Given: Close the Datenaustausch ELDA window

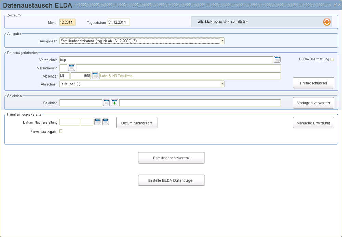Looking at the screenshot, I should pyautogui.click(x=339, y=5).
